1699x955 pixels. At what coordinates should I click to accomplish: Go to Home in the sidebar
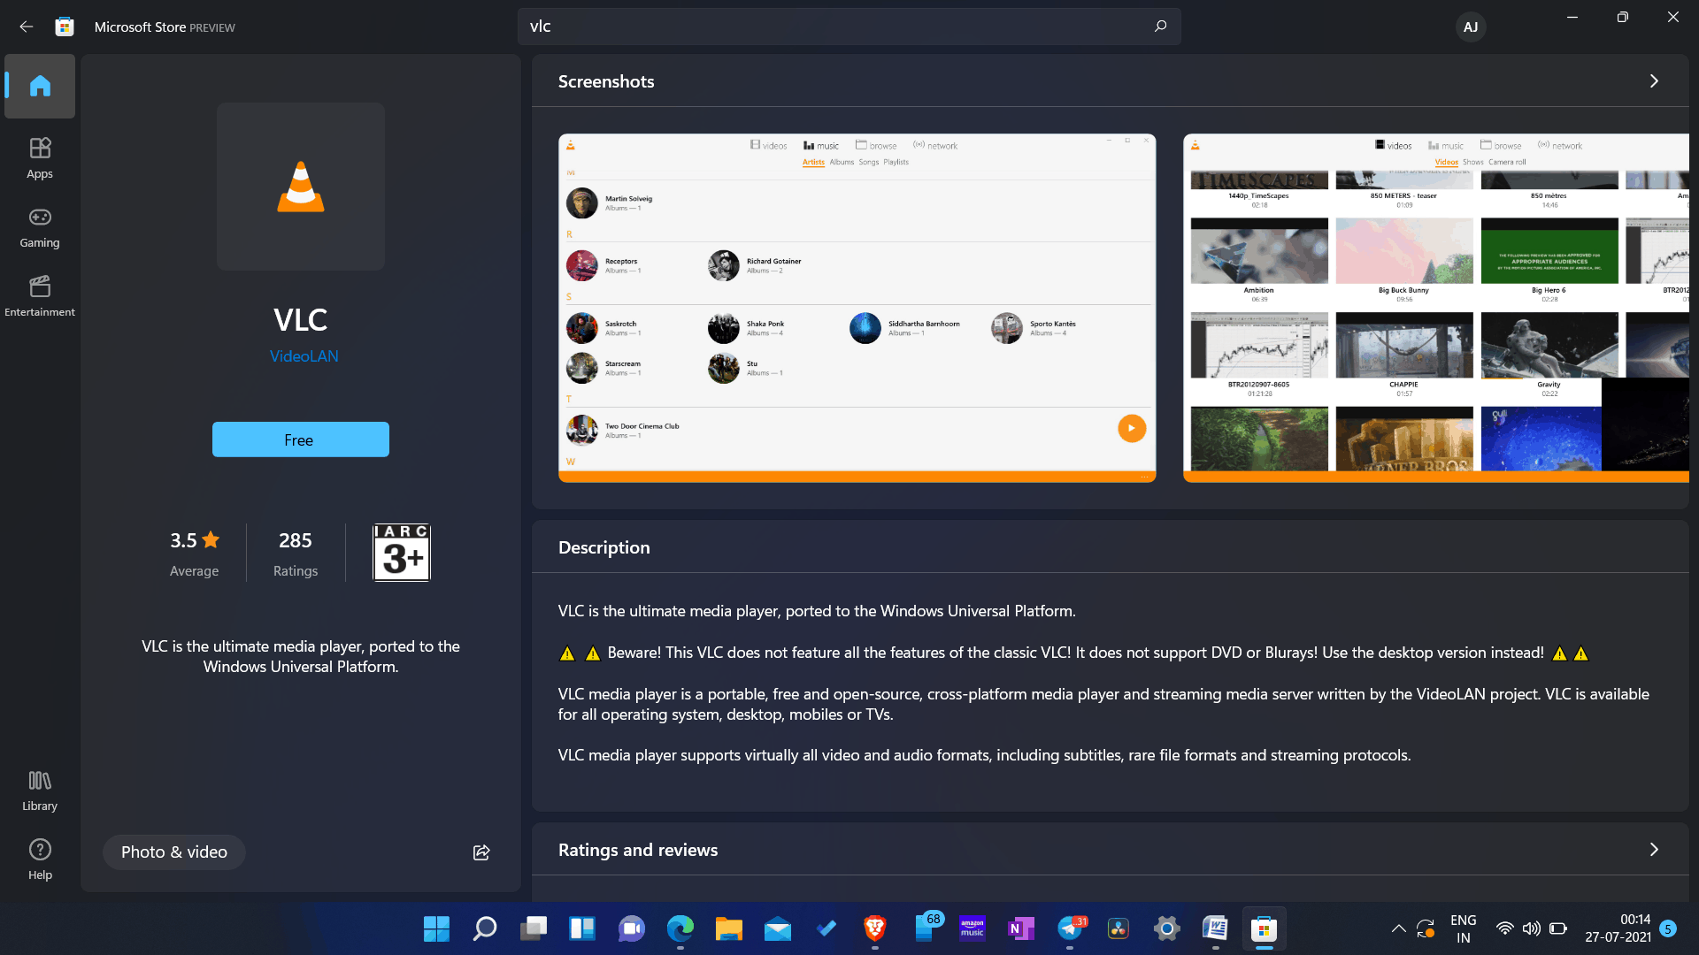(x=40, y=86)
